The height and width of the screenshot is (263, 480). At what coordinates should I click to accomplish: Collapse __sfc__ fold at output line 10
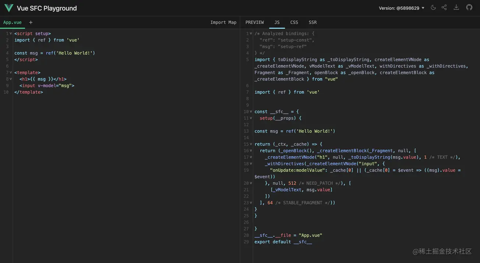coord(251,112)
